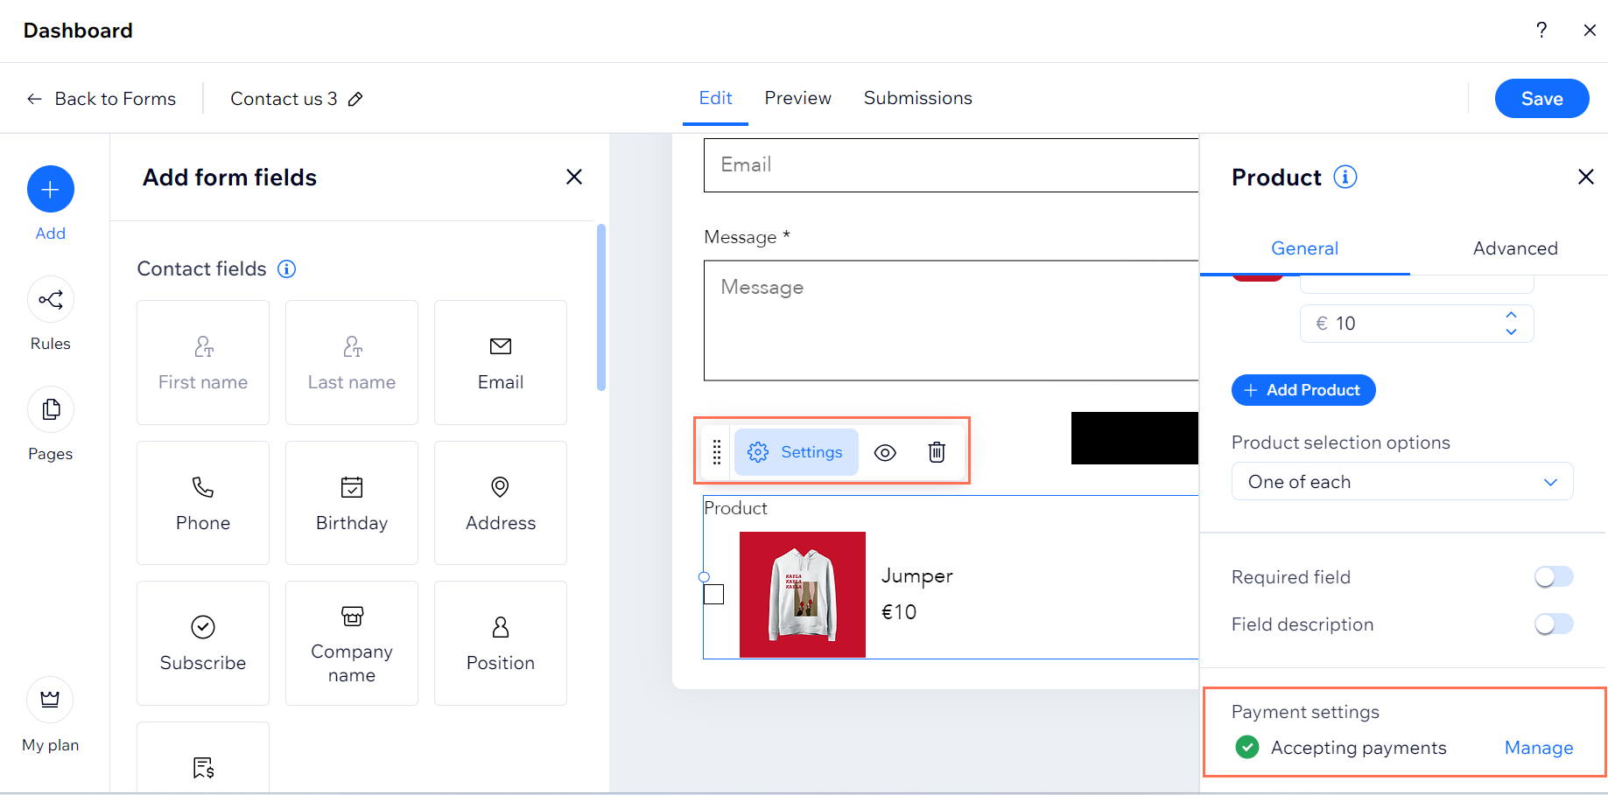Click the Email input field
The width and height of the screenshot is (1608, 795).
point(951,165)
